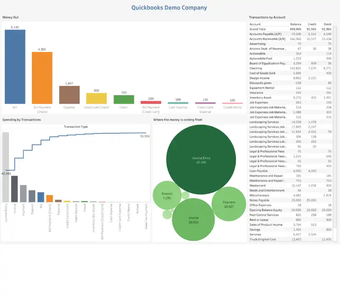Click the Debit column header
This screenshot has height=298, width=340.
327,24
